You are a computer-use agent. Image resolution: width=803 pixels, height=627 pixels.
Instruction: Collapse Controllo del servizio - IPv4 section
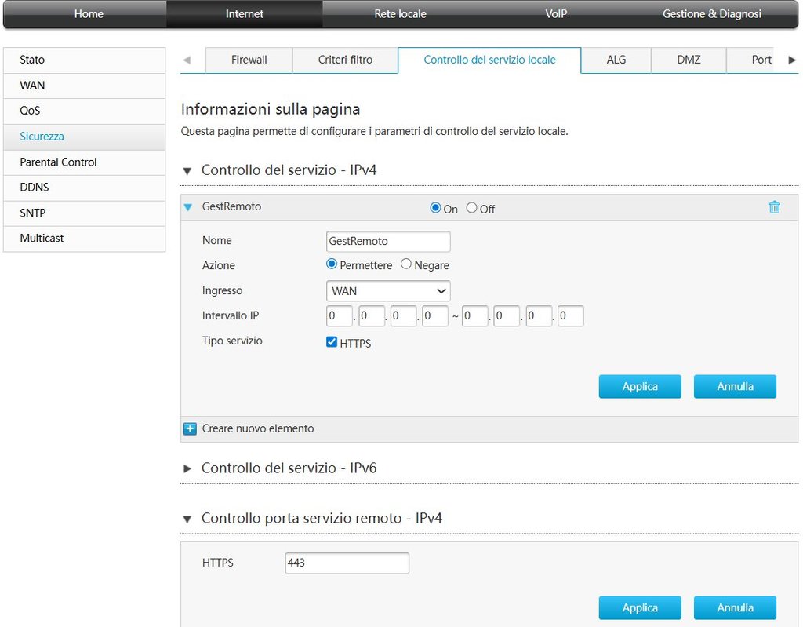(187, 170)
